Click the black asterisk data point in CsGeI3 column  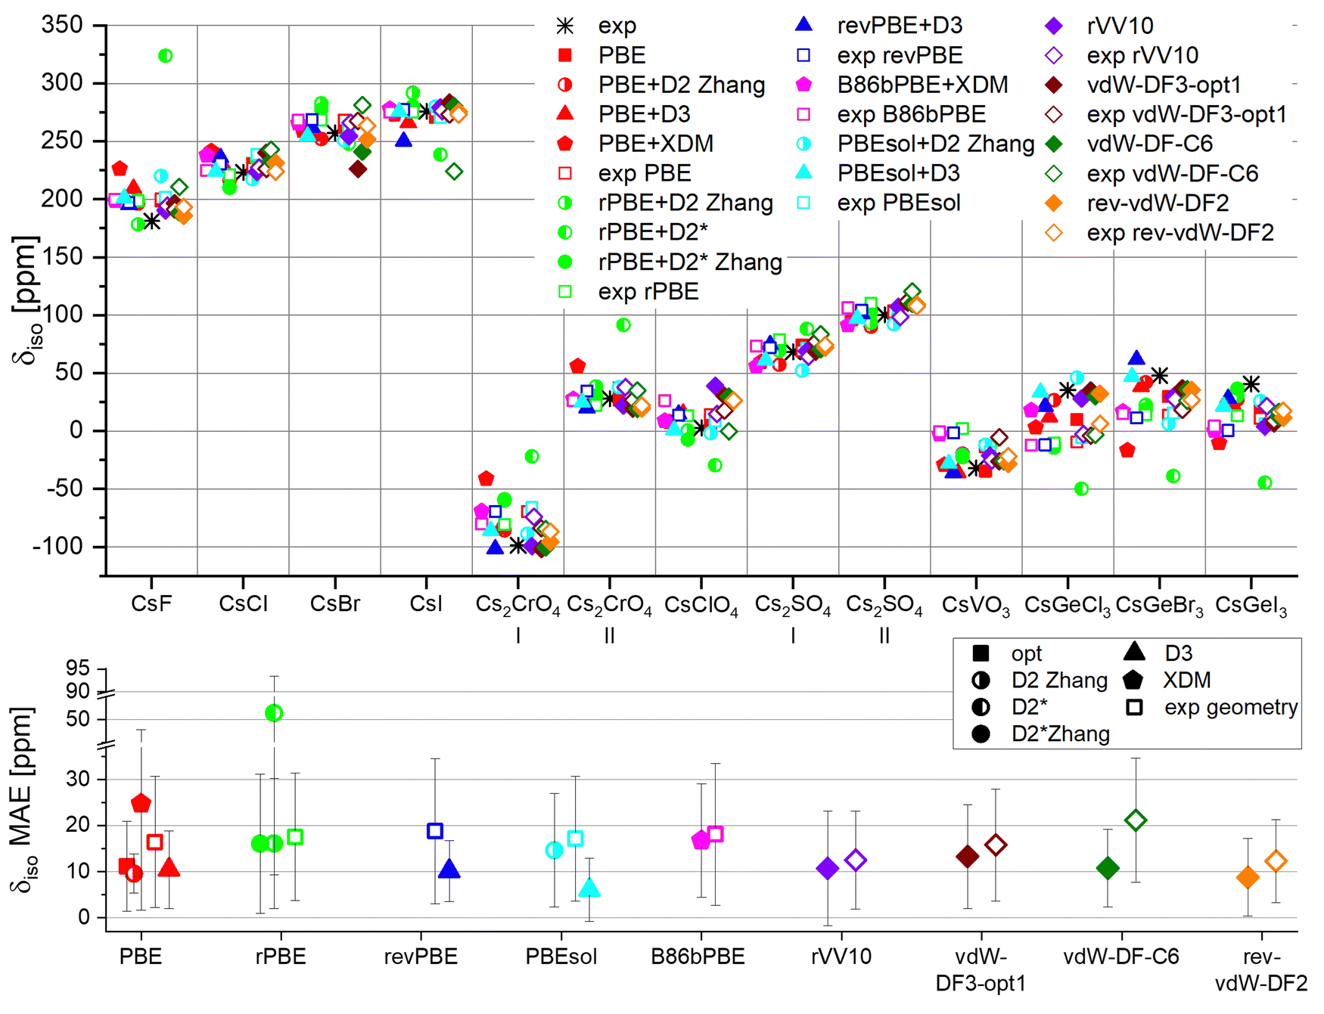coord(1251,383)
